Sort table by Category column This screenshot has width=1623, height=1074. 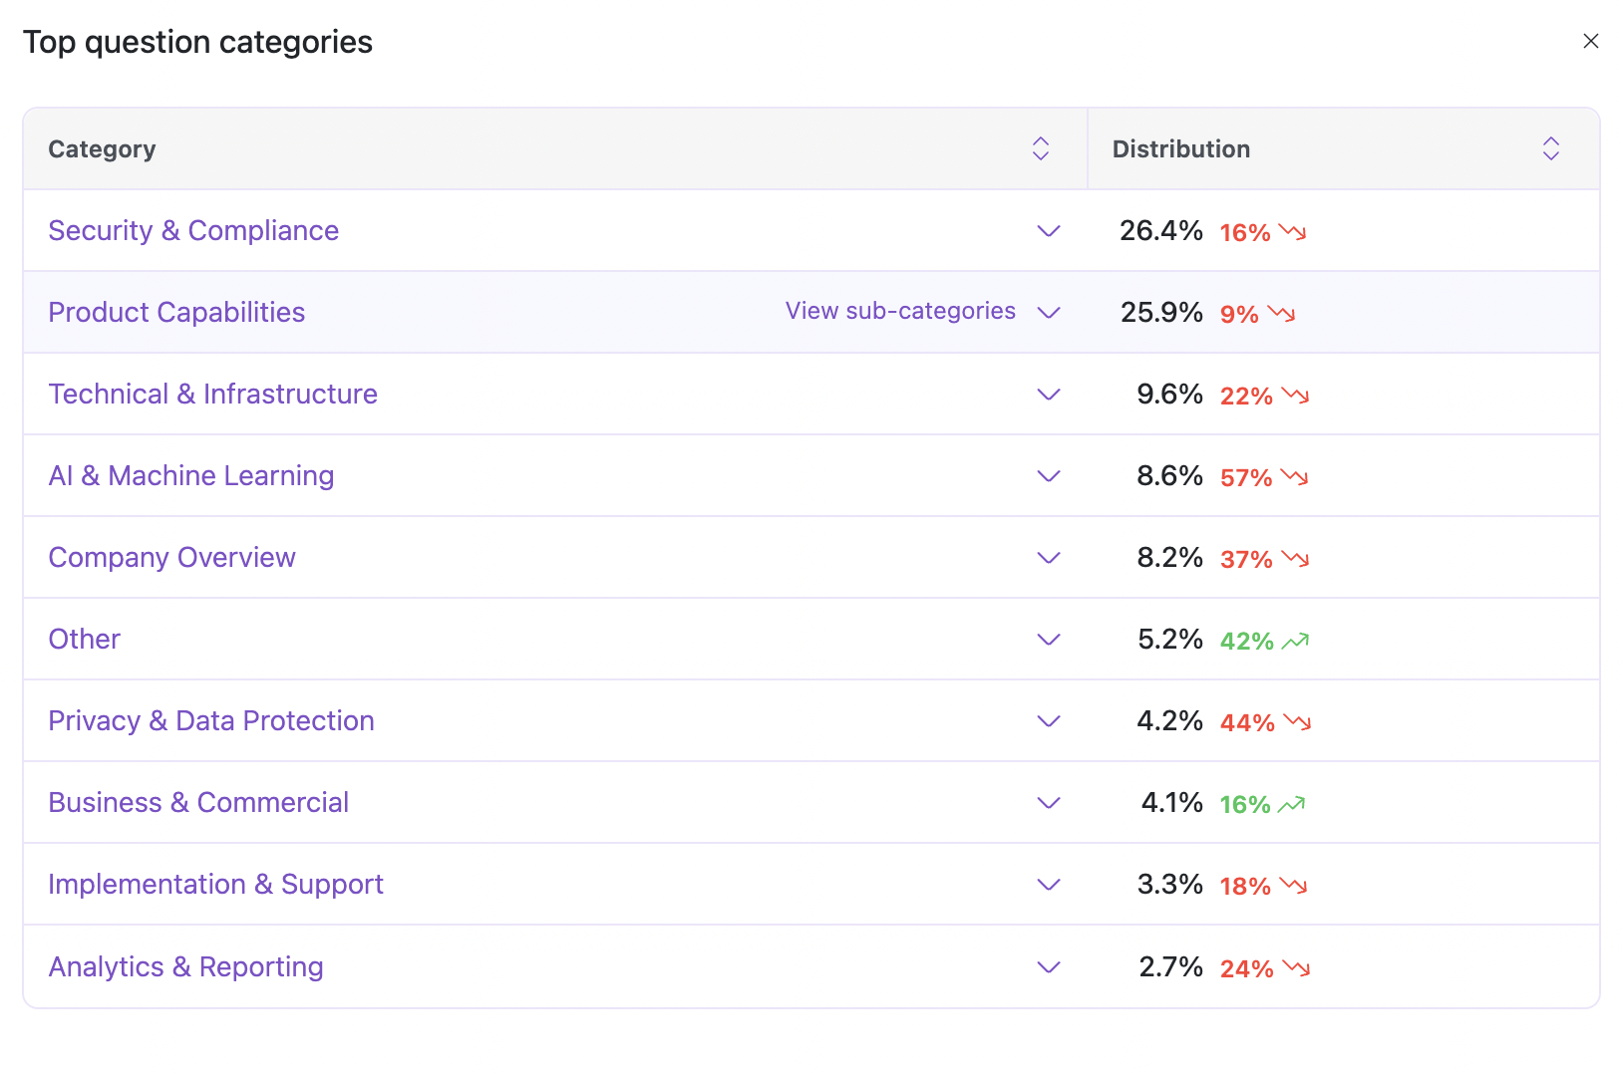[x=1040, y=148]
